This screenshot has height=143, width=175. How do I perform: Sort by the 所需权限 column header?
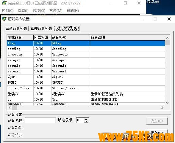pos(42,37)
